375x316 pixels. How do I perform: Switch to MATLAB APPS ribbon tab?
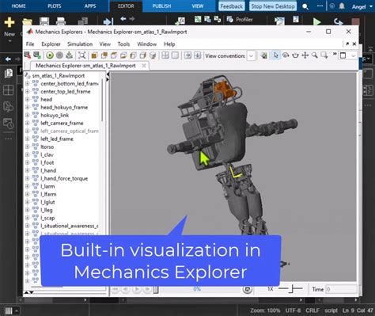90,6
